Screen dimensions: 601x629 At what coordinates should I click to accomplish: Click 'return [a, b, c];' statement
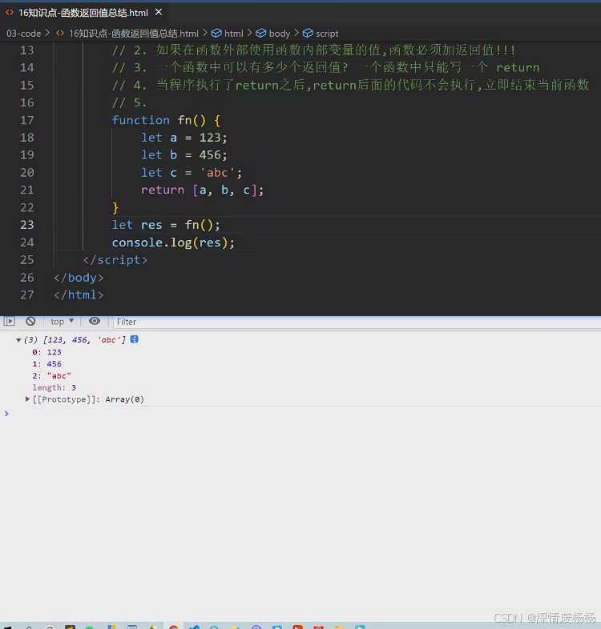(x=202, y=190)
